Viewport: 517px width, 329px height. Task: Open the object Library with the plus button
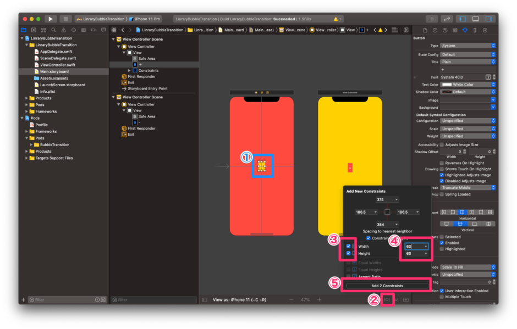[432, 18]
